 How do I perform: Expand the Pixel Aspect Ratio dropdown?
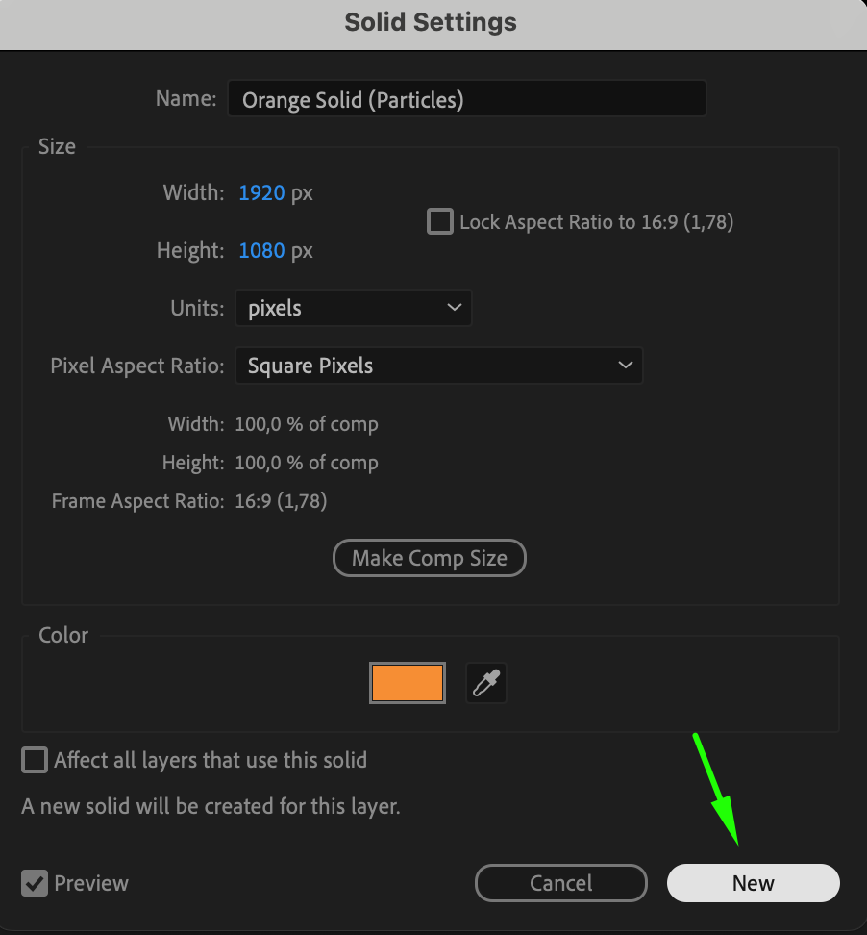pos(438,366)
